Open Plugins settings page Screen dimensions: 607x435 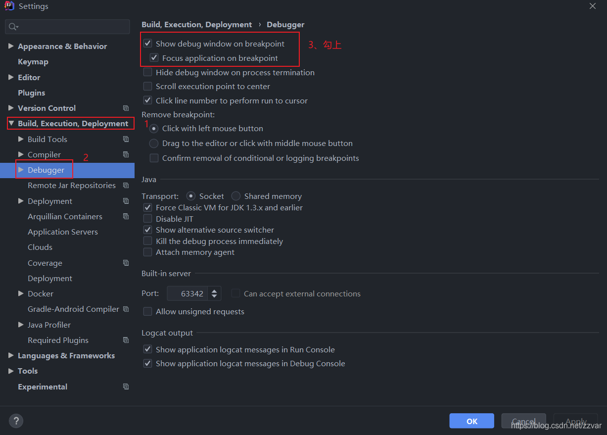31,93
